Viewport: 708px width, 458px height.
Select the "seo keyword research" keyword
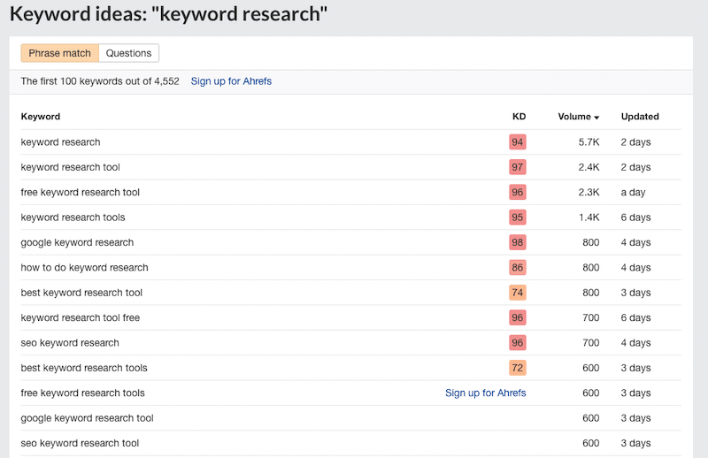pyautogui.click(x=70, y=343)
